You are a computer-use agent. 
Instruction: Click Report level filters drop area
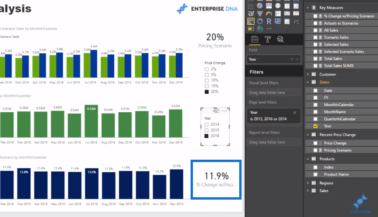(274, 142)
